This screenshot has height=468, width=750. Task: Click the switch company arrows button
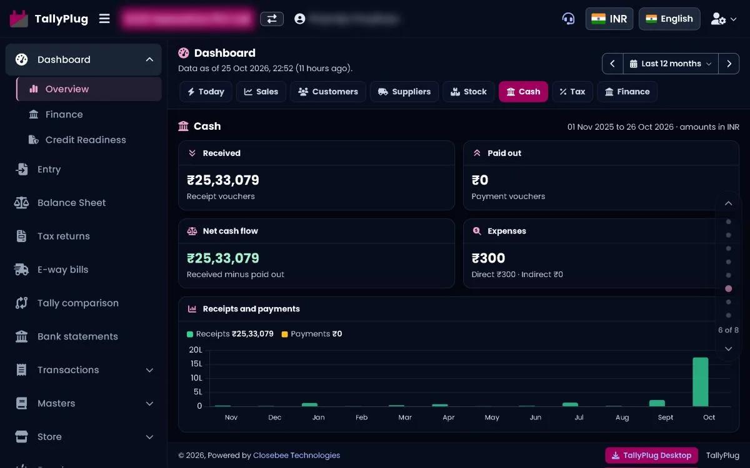tap(272, 19)
